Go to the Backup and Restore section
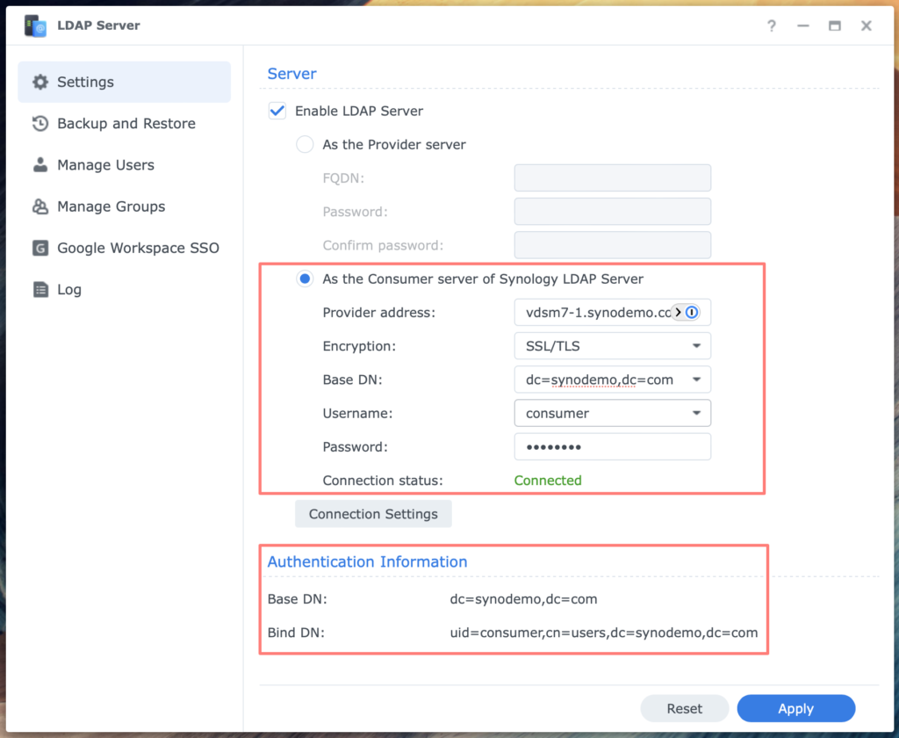Image resolution: width=899 pixels, height=738 pixels. tap(125, 123)
